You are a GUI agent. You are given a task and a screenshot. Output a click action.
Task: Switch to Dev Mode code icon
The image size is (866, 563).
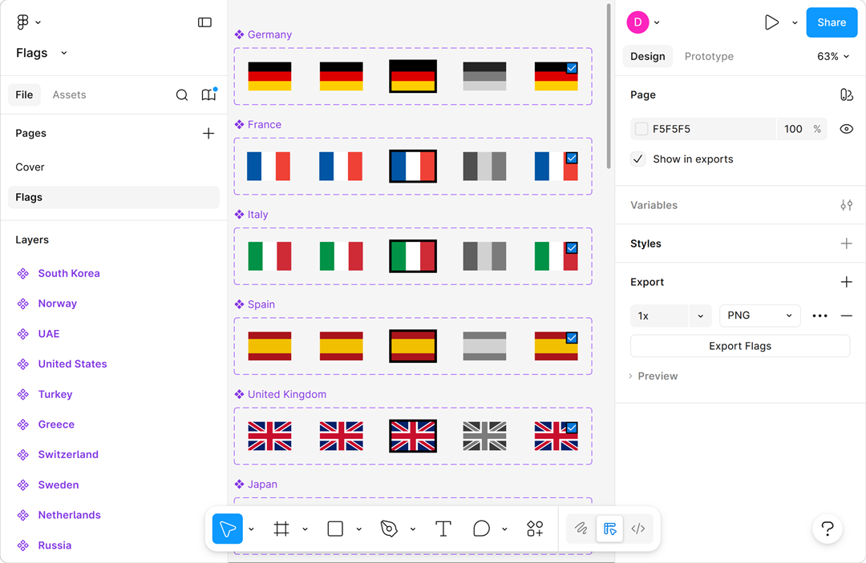click(638, 529)
